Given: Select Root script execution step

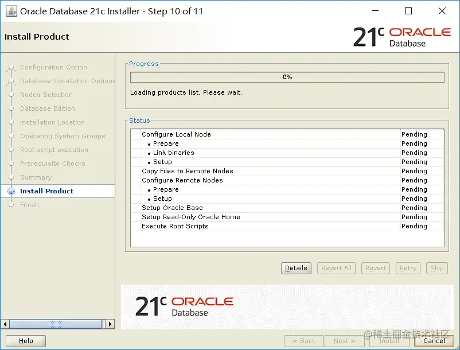Looking at the screenshot, I should (x=54, y=150).
